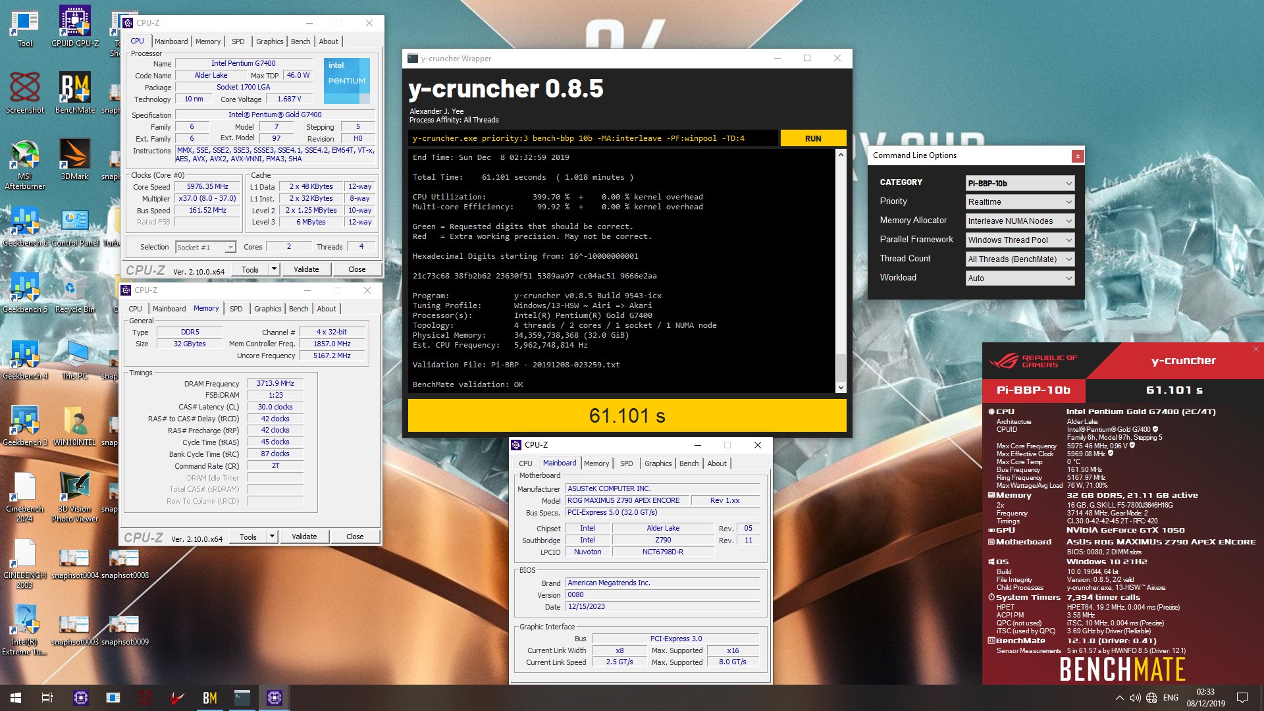Open Control Panel desktop icon
The width and height of the screenshot is (1264, 711).
(x=75, y=226)
